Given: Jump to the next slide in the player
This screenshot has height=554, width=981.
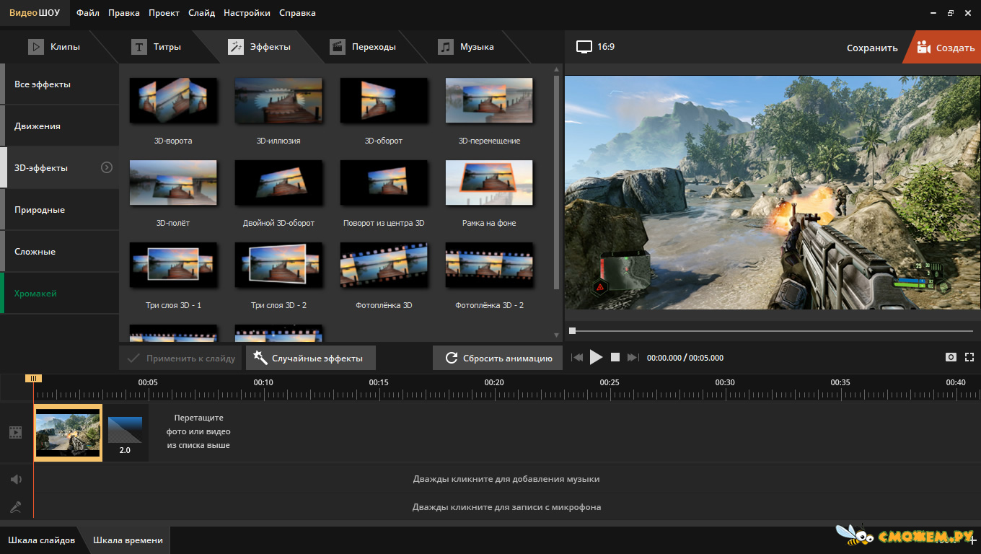Looking at the screenshot, I should [633, 357].
